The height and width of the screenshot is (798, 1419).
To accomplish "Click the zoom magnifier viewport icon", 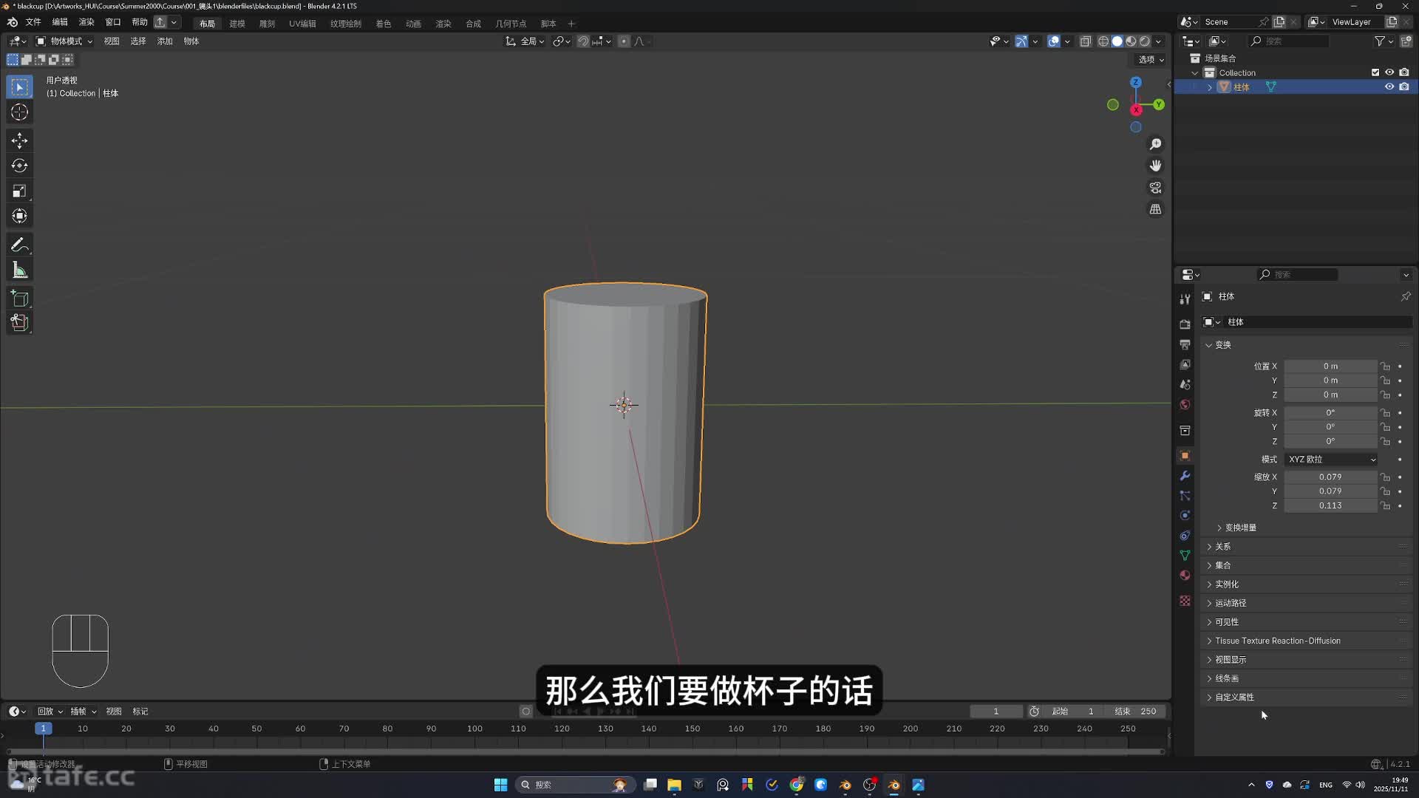I will [1155, 144].
